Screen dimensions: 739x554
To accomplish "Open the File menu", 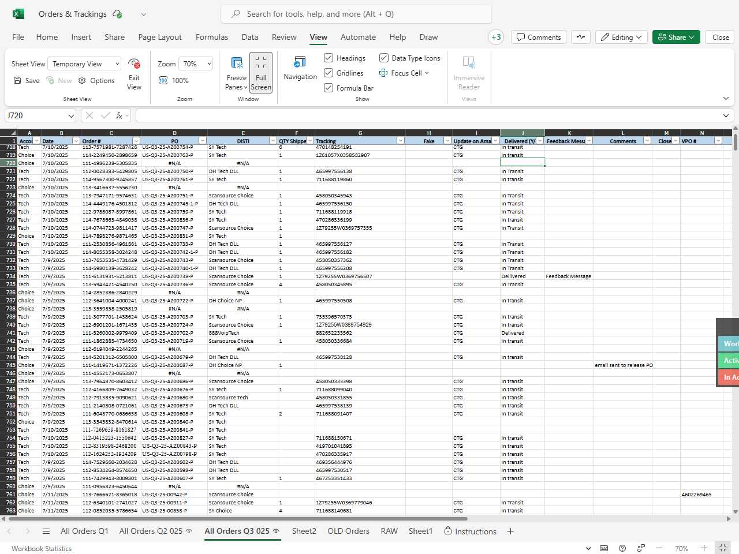I will tap(18, 37).
